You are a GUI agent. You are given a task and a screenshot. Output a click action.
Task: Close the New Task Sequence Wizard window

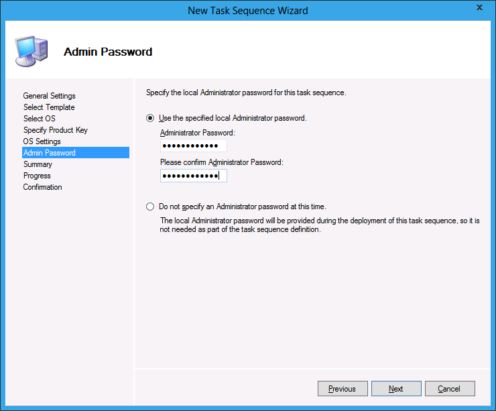(479, 8)
